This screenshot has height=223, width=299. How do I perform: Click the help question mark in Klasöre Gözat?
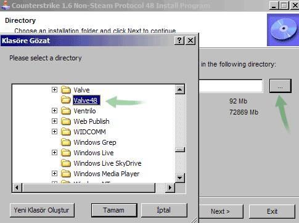point(179,41)
